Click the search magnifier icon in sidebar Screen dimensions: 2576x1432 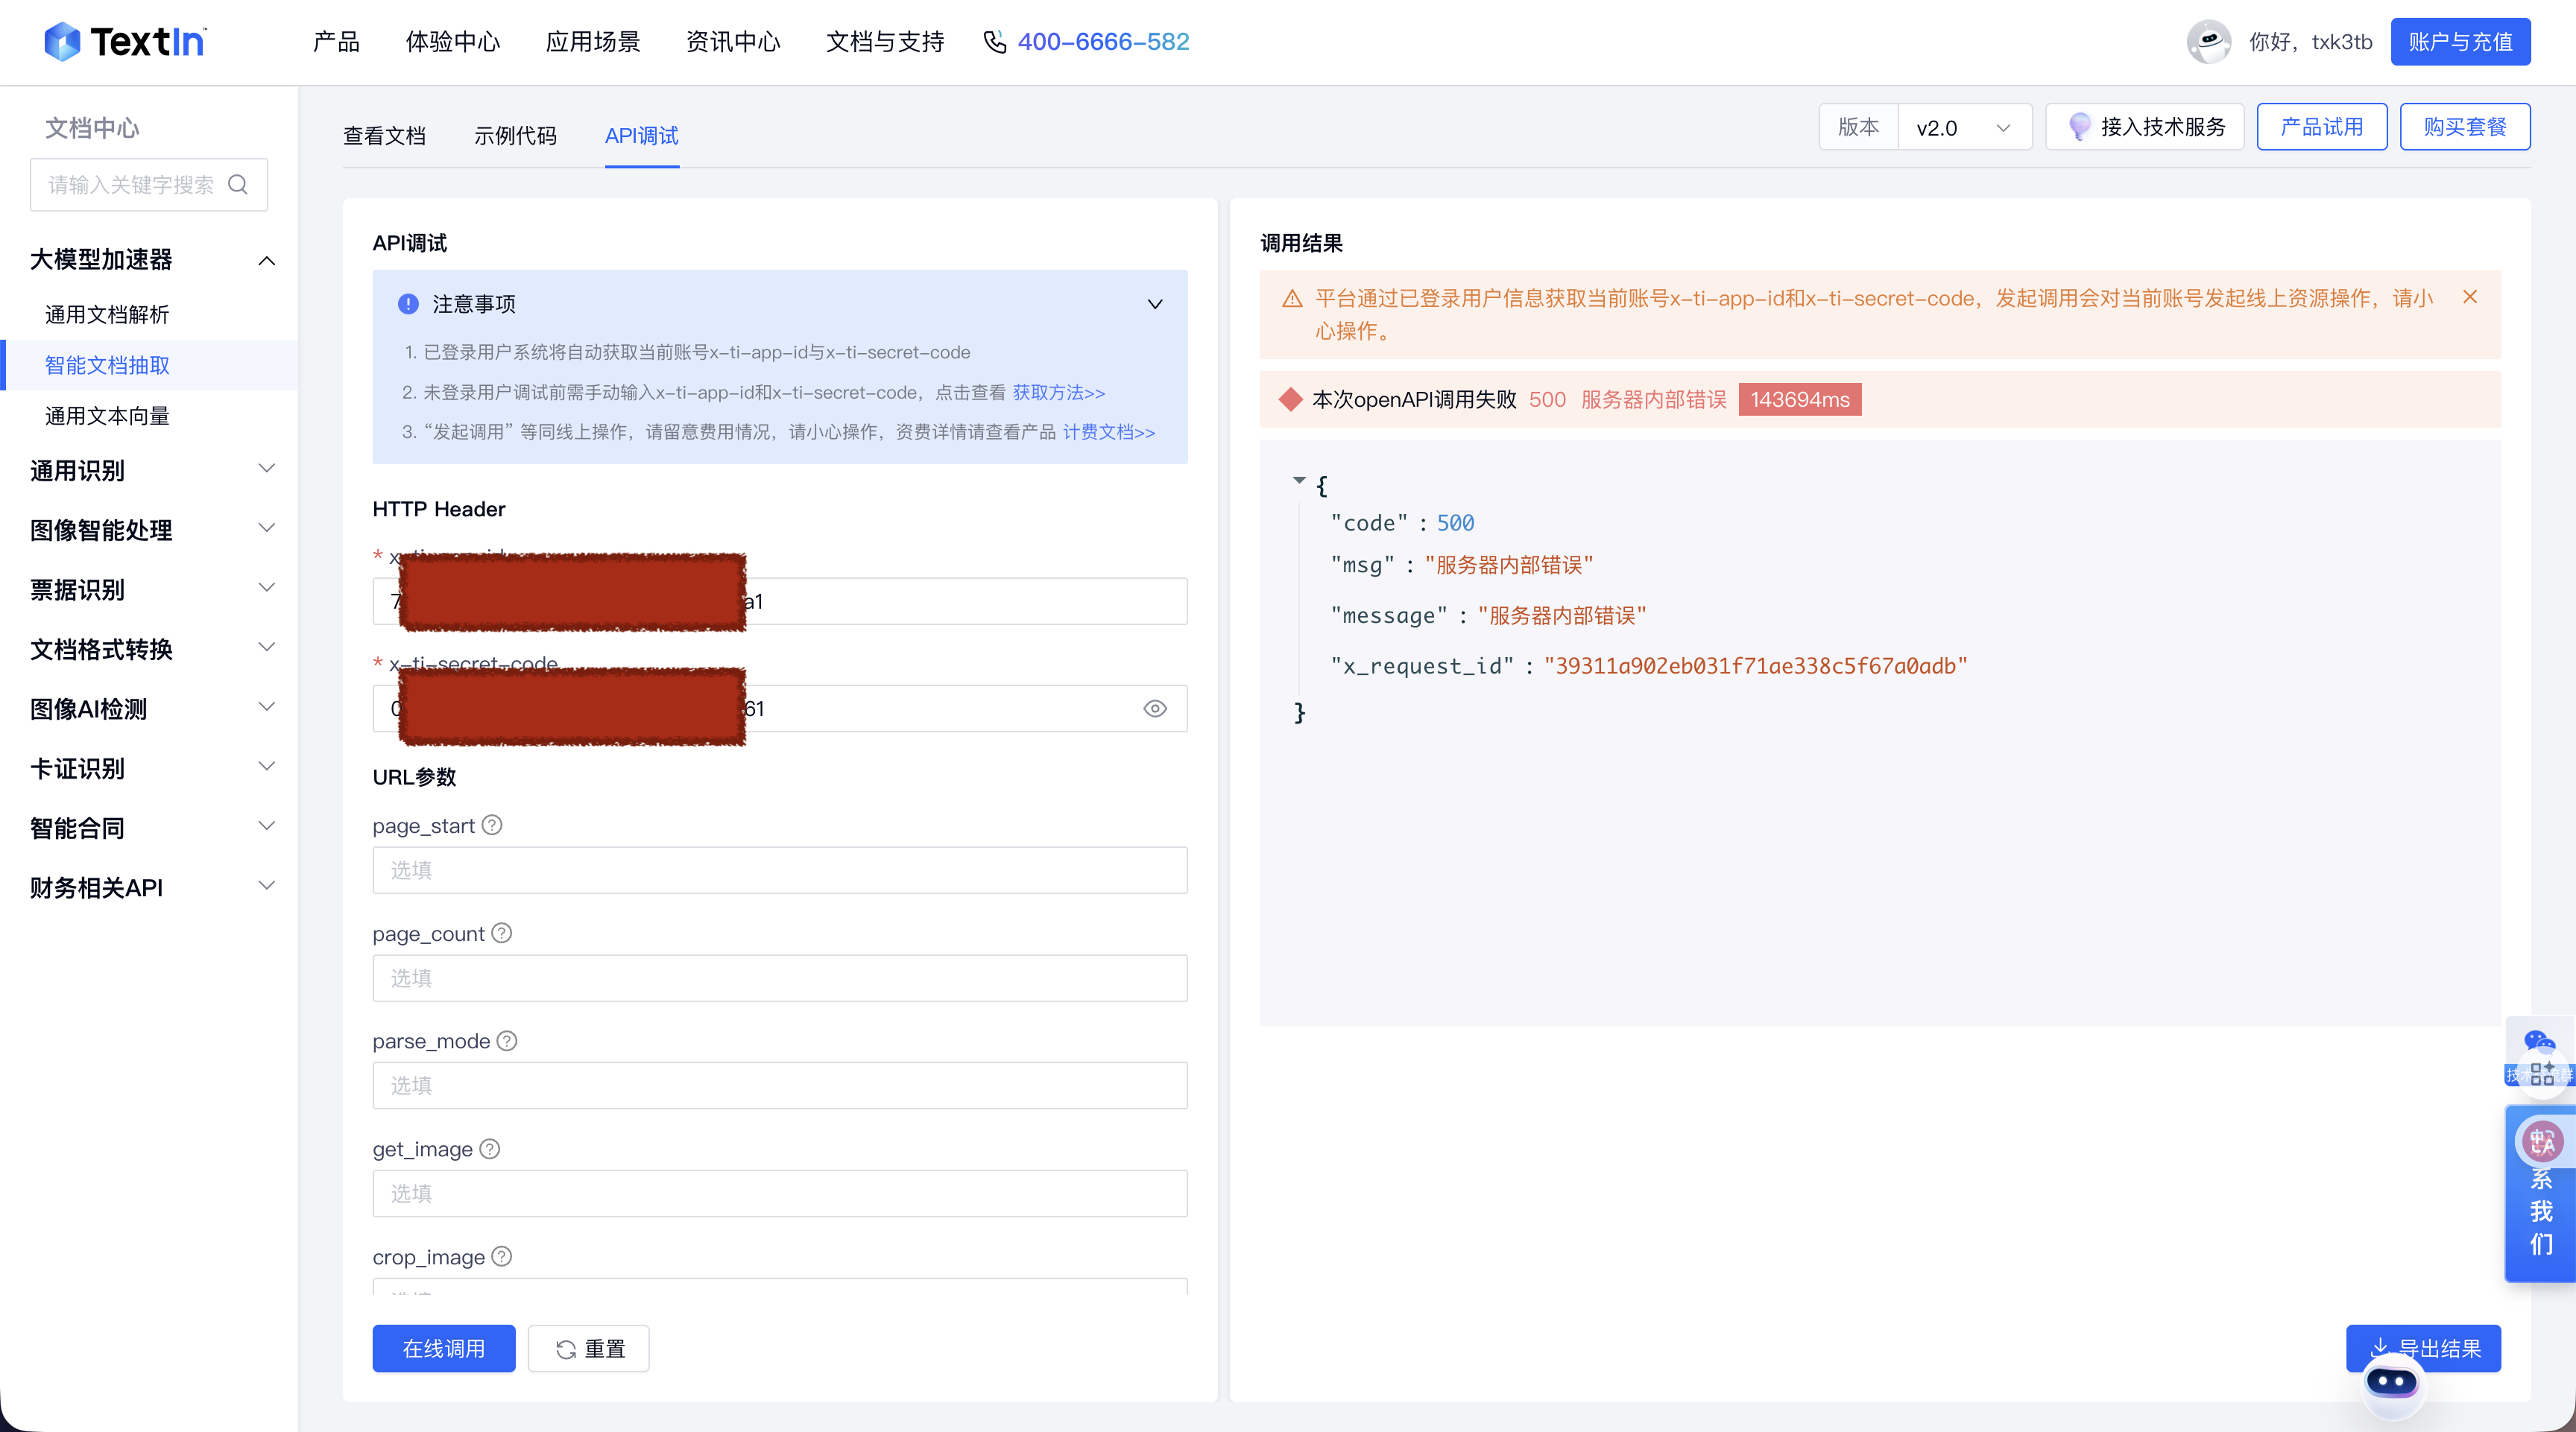pos(238,185)
